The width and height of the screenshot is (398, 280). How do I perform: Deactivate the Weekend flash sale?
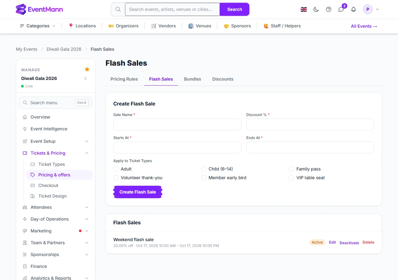pos(349,243)
